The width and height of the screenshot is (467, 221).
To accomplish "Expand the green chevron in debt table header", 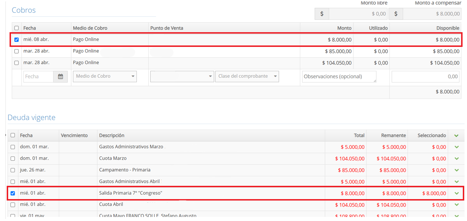I will (456, 136).
